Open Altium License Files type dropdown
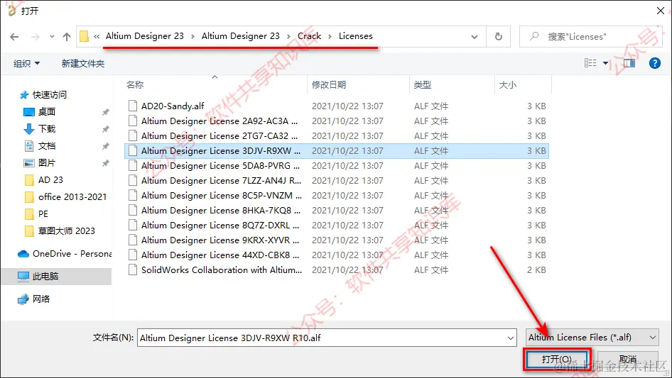Screen dimensions: 672x378 pyautogui.click(x=592, y=338)
